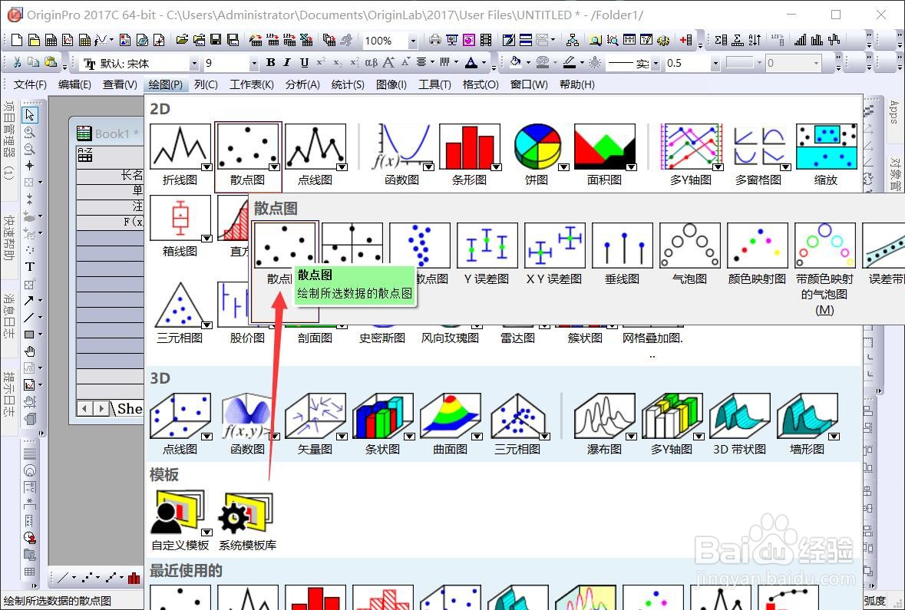The image size is (905, 610).
Task: Click the print toolbar icon
Action: [434, 41]
